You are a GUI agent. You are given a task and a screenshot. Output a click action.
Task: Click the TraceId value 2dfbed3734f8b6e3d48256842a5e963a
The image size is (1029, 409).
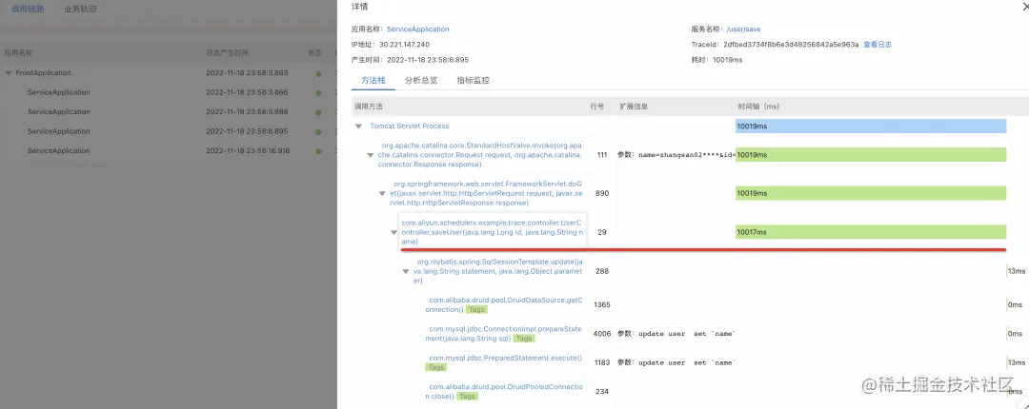coord(791,44)
